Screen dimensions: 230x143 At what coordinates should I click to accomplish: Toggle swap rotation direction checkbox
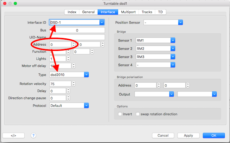pyautogui.click(x=138, y=114)
